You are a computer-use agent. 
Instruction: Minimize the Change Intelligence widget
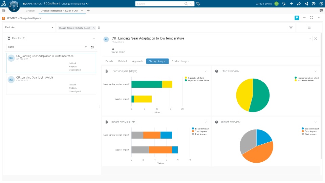[x=304, y=18]
